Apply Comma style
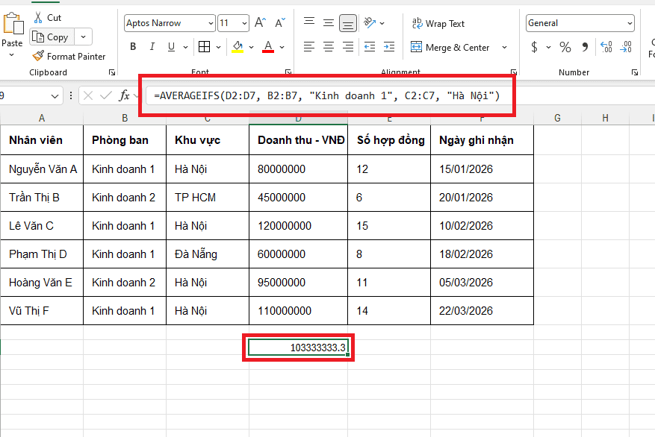The height and width of the screenshot is (437, 655). 585,47
